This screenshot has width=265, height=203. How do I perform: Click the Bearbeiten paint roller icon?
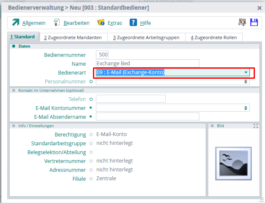[57, 23]
